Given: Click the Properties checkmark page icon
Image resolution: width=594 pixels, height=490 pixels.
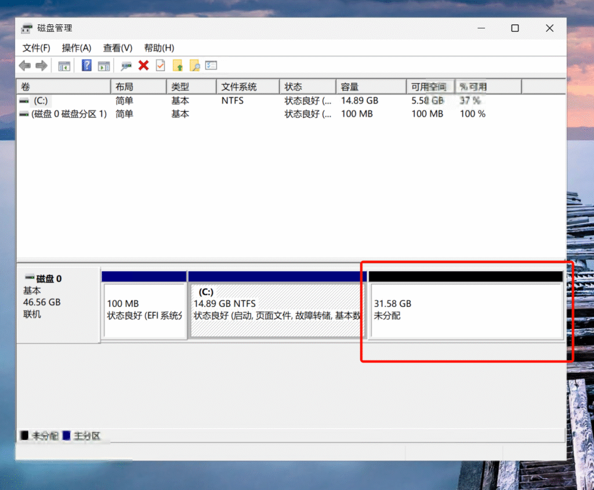Looking at the screenshot, I should point(160,66).
